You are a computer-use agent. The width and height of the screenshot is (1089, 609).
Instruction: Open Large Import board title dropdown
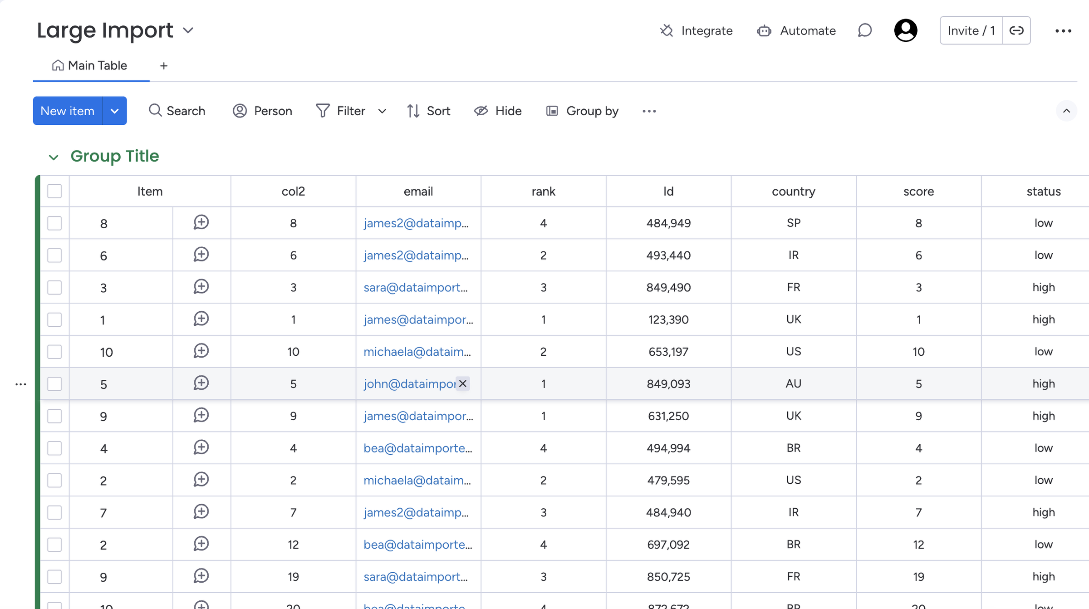(x=188, y=31)
